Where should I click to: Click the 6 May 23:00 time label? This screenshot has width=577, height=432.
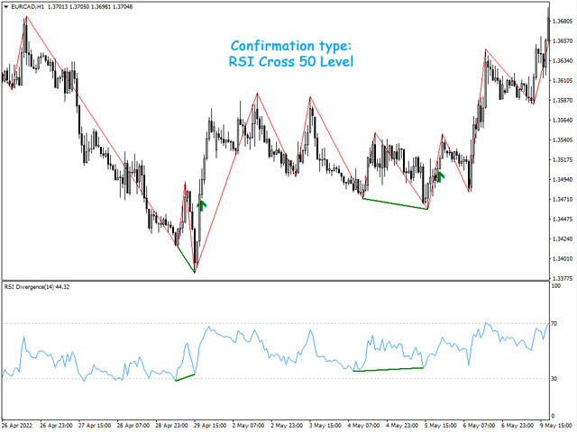coord(517,426)
